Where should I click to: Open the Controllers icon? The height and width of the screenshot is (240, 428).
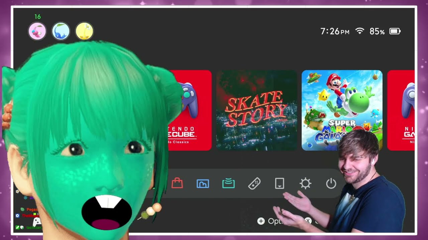tap(254, 183)
